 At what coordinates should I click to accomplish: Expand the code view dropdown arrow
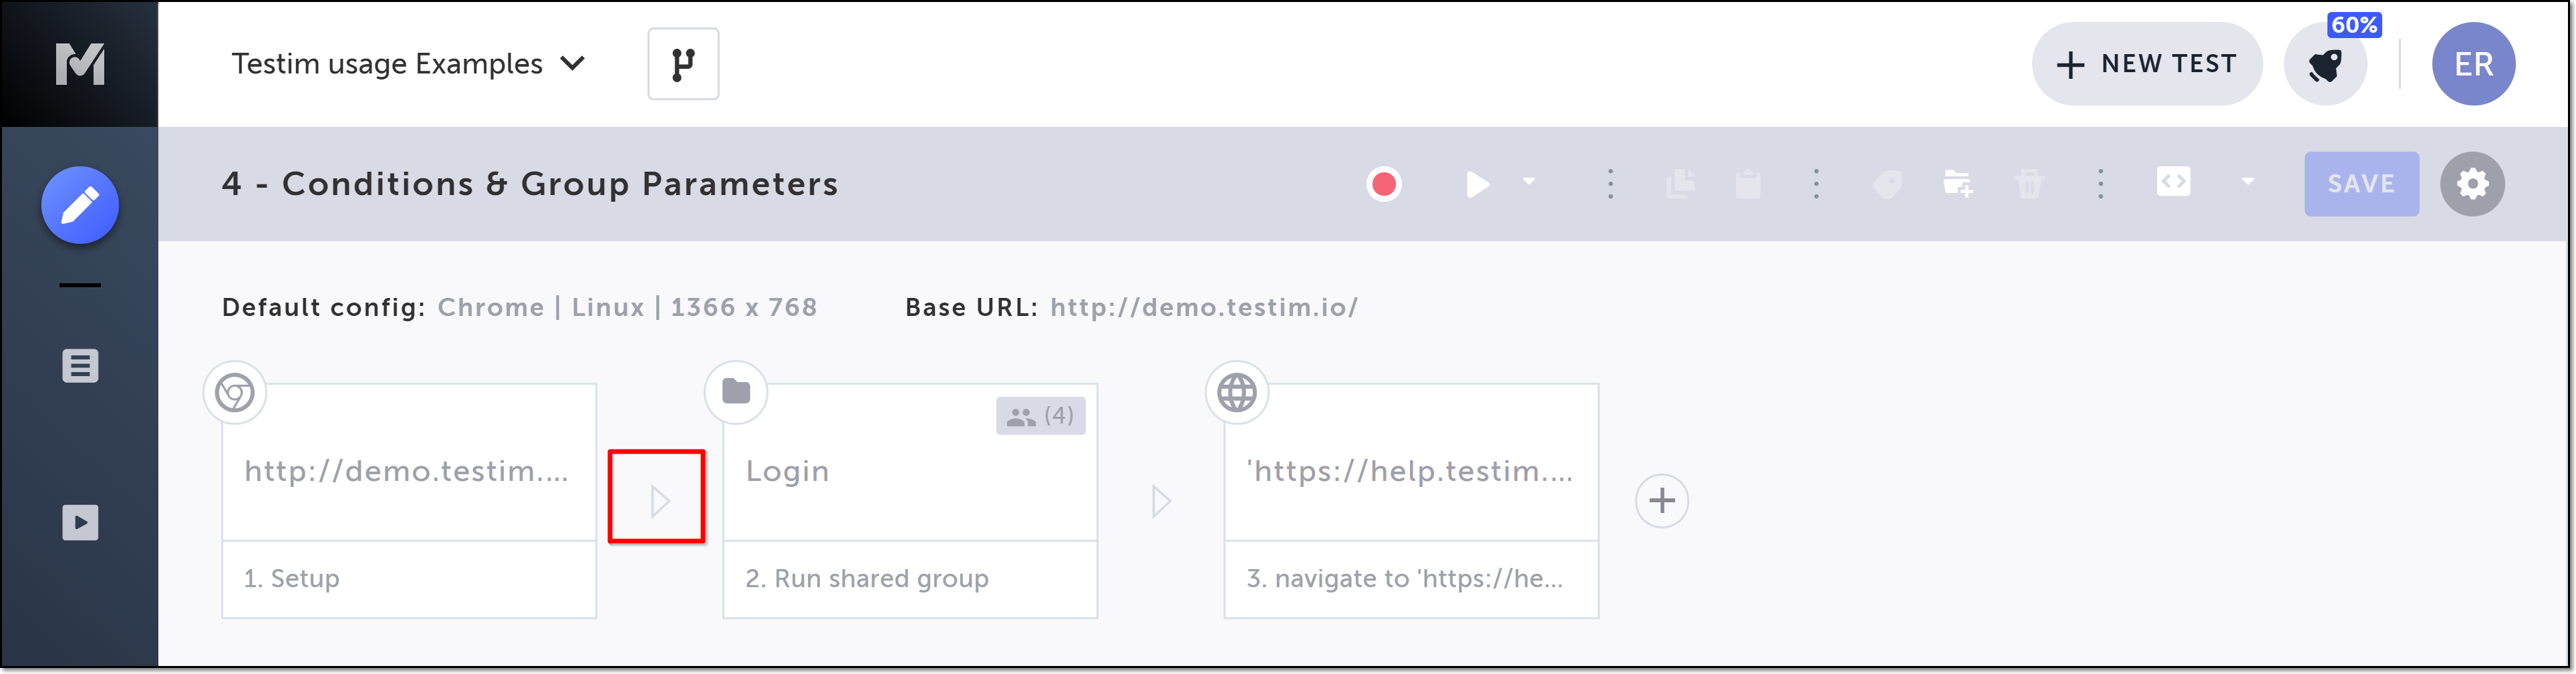click(x=2247, y=182)
